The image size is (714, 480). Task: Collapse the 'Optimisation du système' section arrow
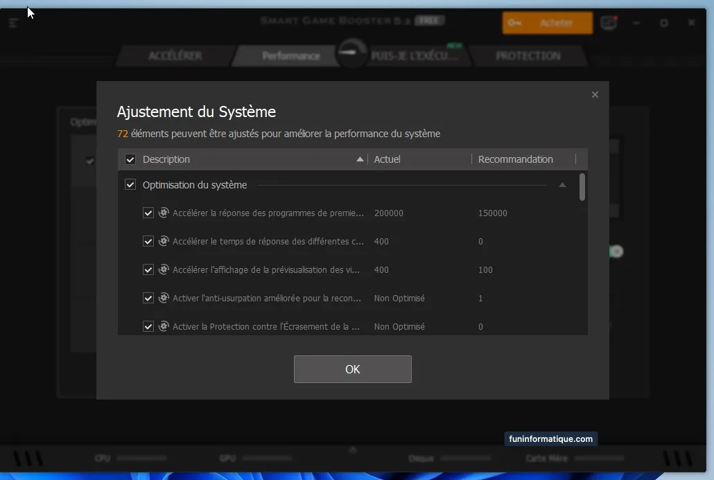tap(562, 185)
